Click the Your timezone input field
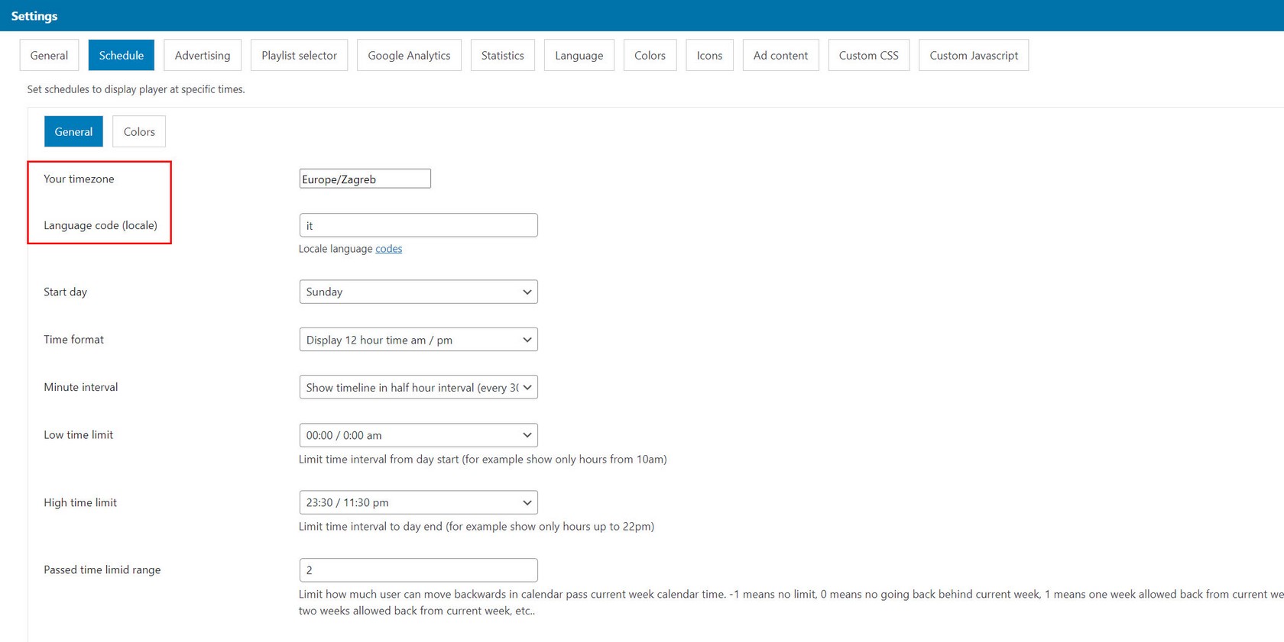 (365, 179)
